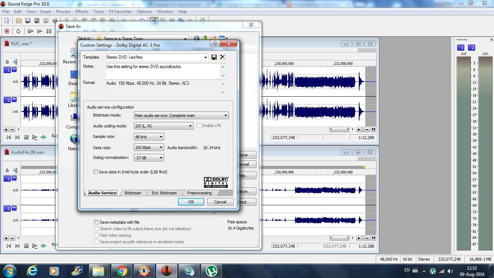Click Cancel in Custom Settings dialog

[220, 202]
